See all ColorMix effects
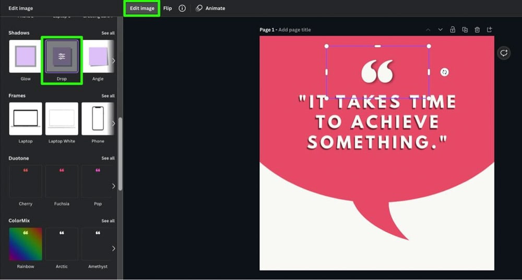Image resolution: width=522 pixels, height=280 pixels. click(108, 221)
